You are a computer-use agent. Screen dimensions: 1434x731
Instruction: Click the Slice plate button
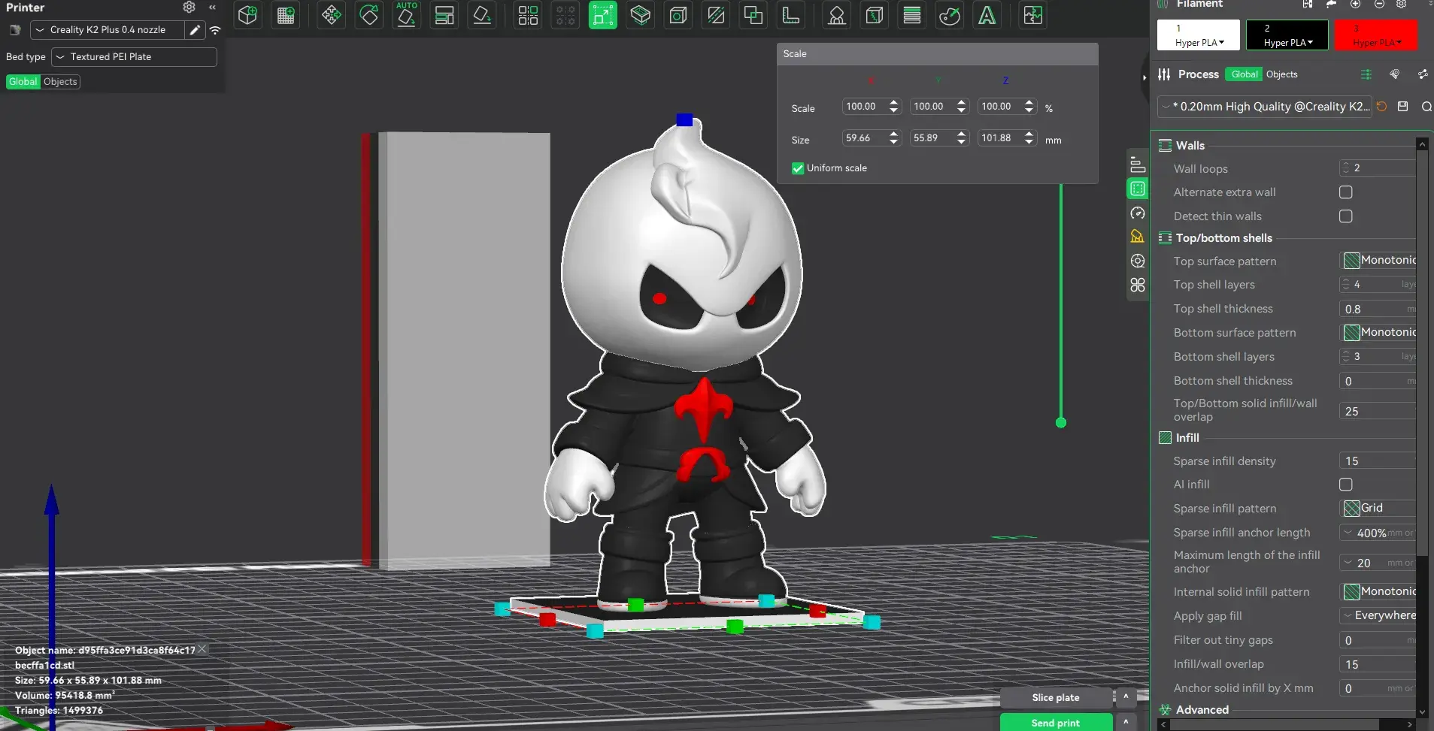[x=1056, y=698]
